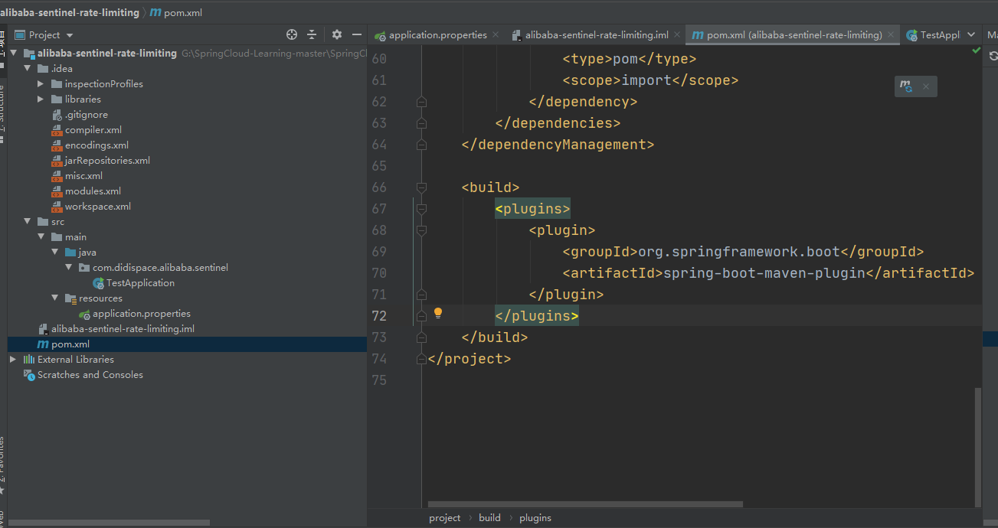Select jarRepositories.xml in the project tree

[x=107, y=161]
